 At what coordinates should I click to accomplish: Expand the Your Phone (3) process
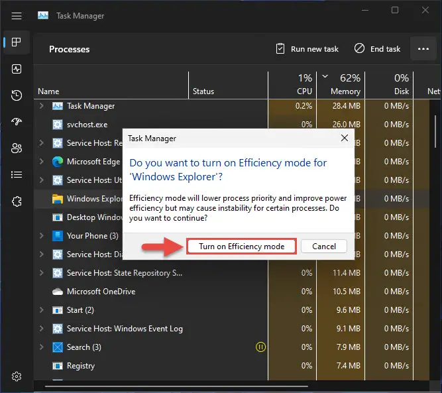point(42,236)
